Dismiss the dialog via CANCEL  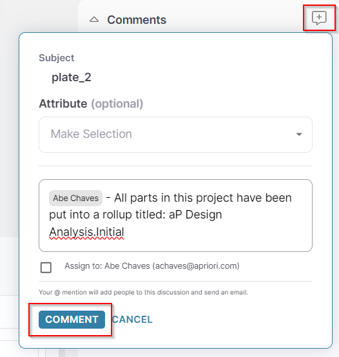132,320
